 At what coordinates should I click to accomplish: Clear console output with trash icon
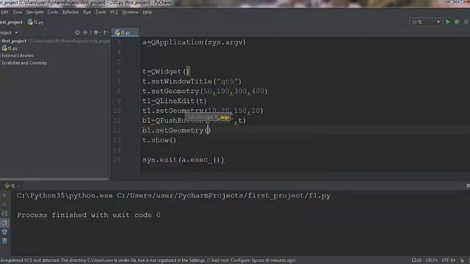(4, 241)
